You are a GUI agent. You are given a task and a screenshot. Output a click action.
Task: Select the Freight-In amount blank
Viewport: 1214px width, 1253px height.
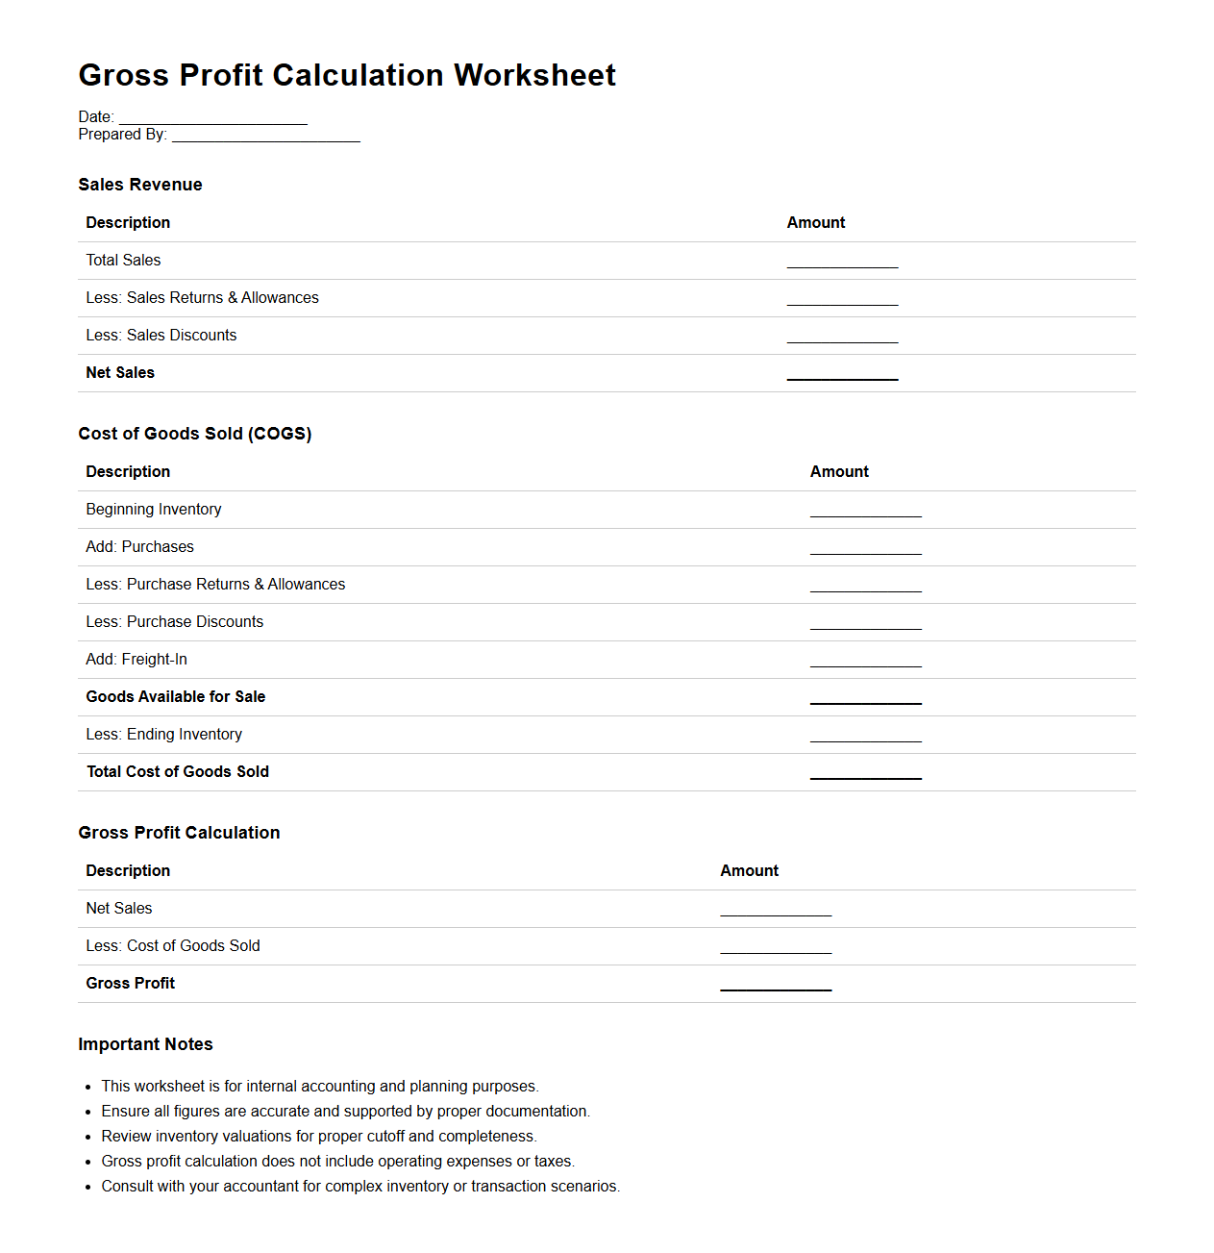[865, 661]
